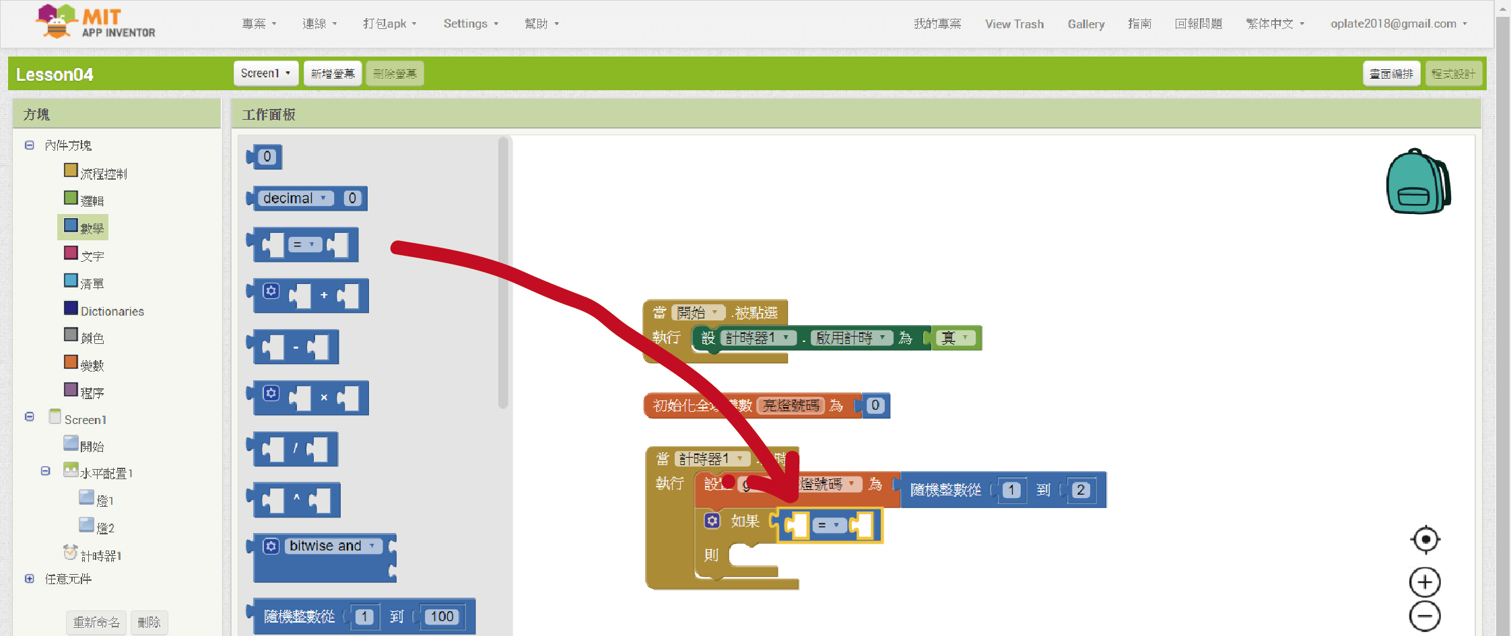Open the account email dropdown
The width and height of the screenshot is (1511, 636).
tap(1399, 24)
